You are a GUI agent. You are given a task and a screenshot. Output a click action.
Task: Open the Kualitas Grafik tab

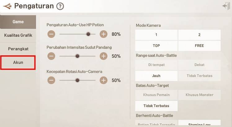coord(18,35)
